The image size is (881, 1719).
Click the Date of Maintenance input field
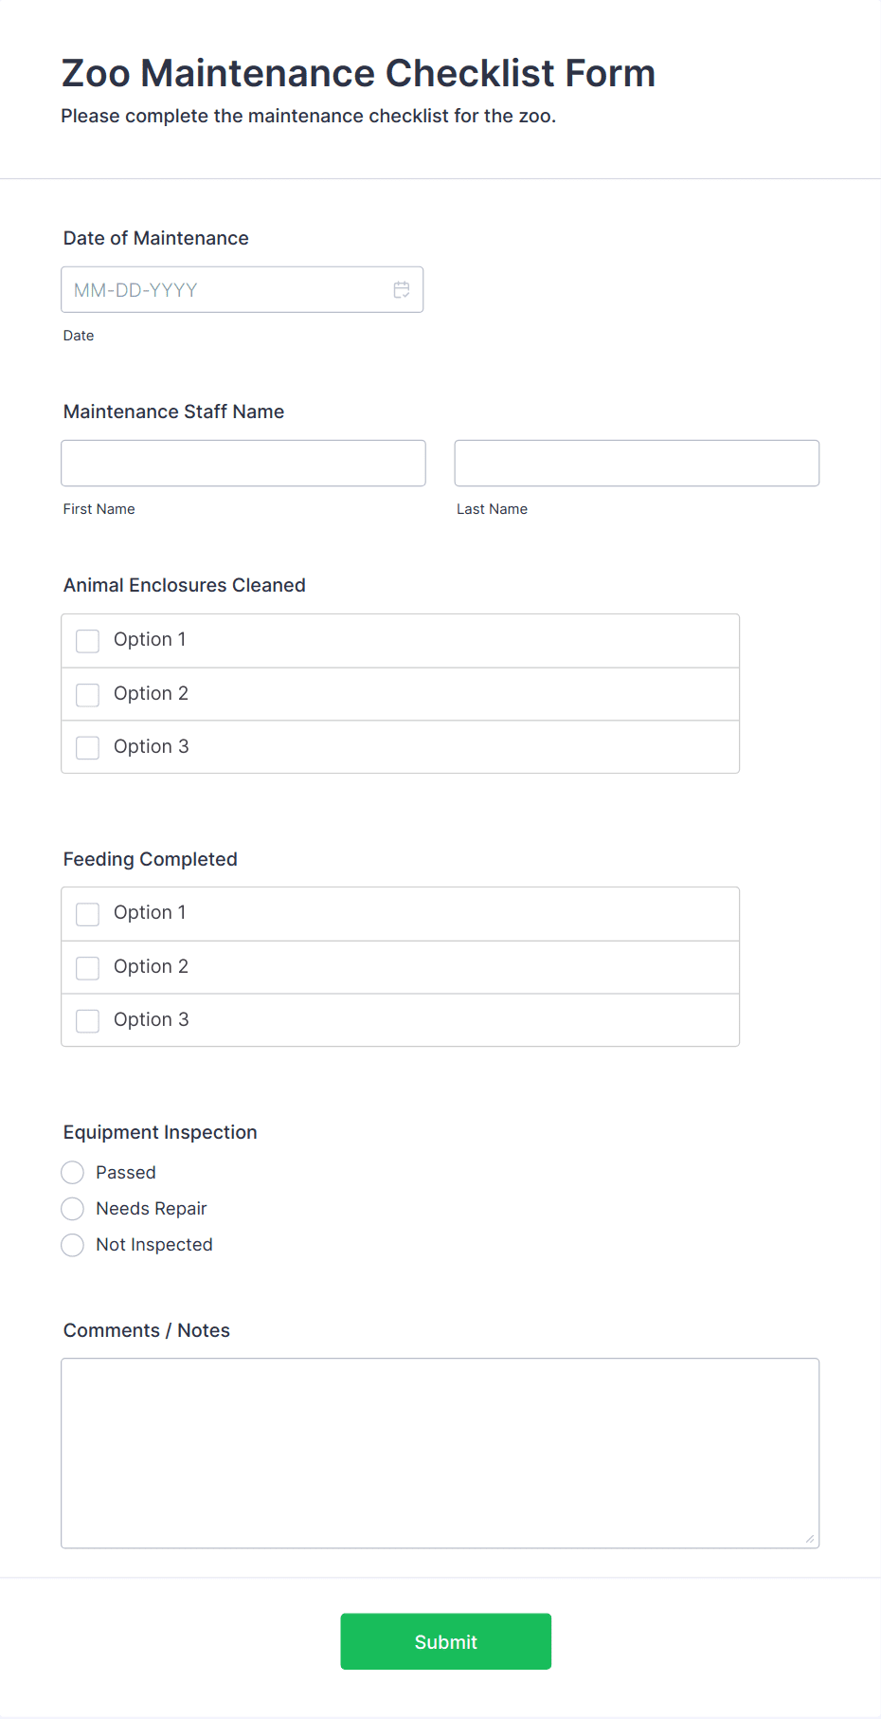[242, 289]
